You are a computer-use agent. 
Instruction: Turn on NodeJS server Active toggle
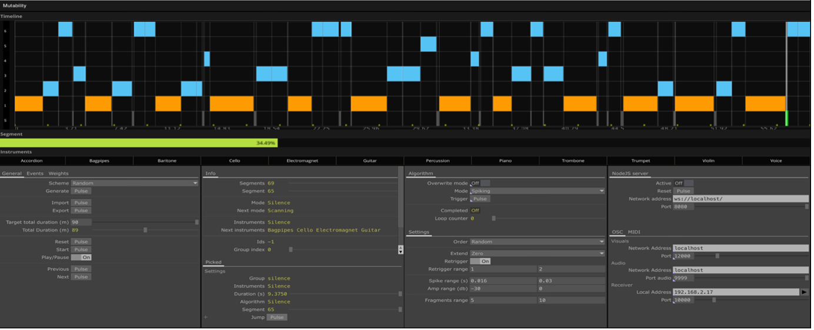(683, 183)
